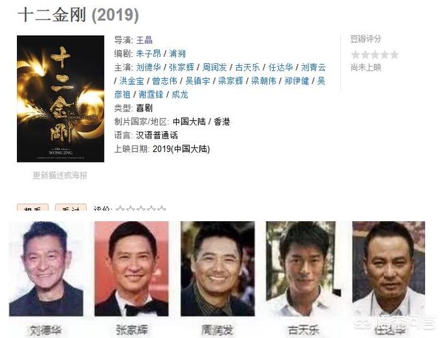Open cast link 洪金宝
This screenshot has height=338, width=444.
(x=132, y=81)
